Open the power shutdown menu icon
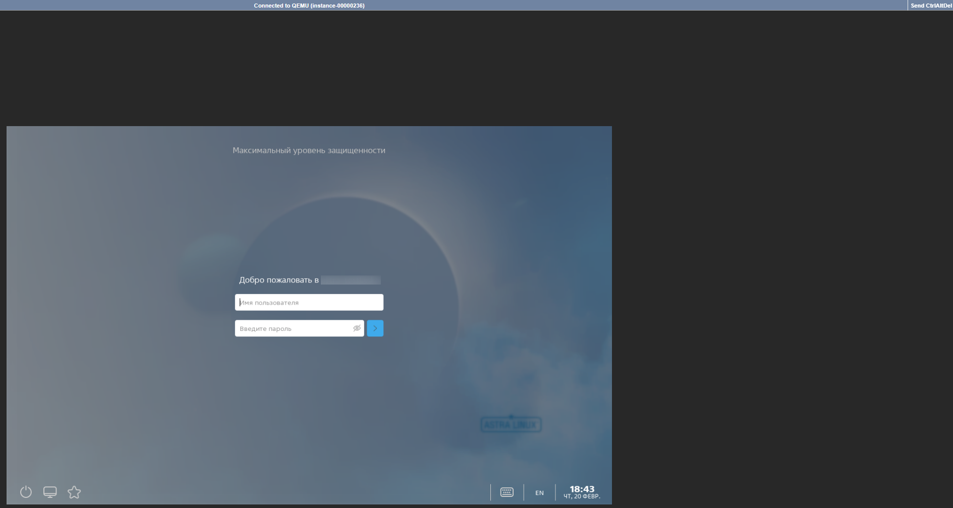The height and width of the screenshot is (508, 953). pos(26,492)
